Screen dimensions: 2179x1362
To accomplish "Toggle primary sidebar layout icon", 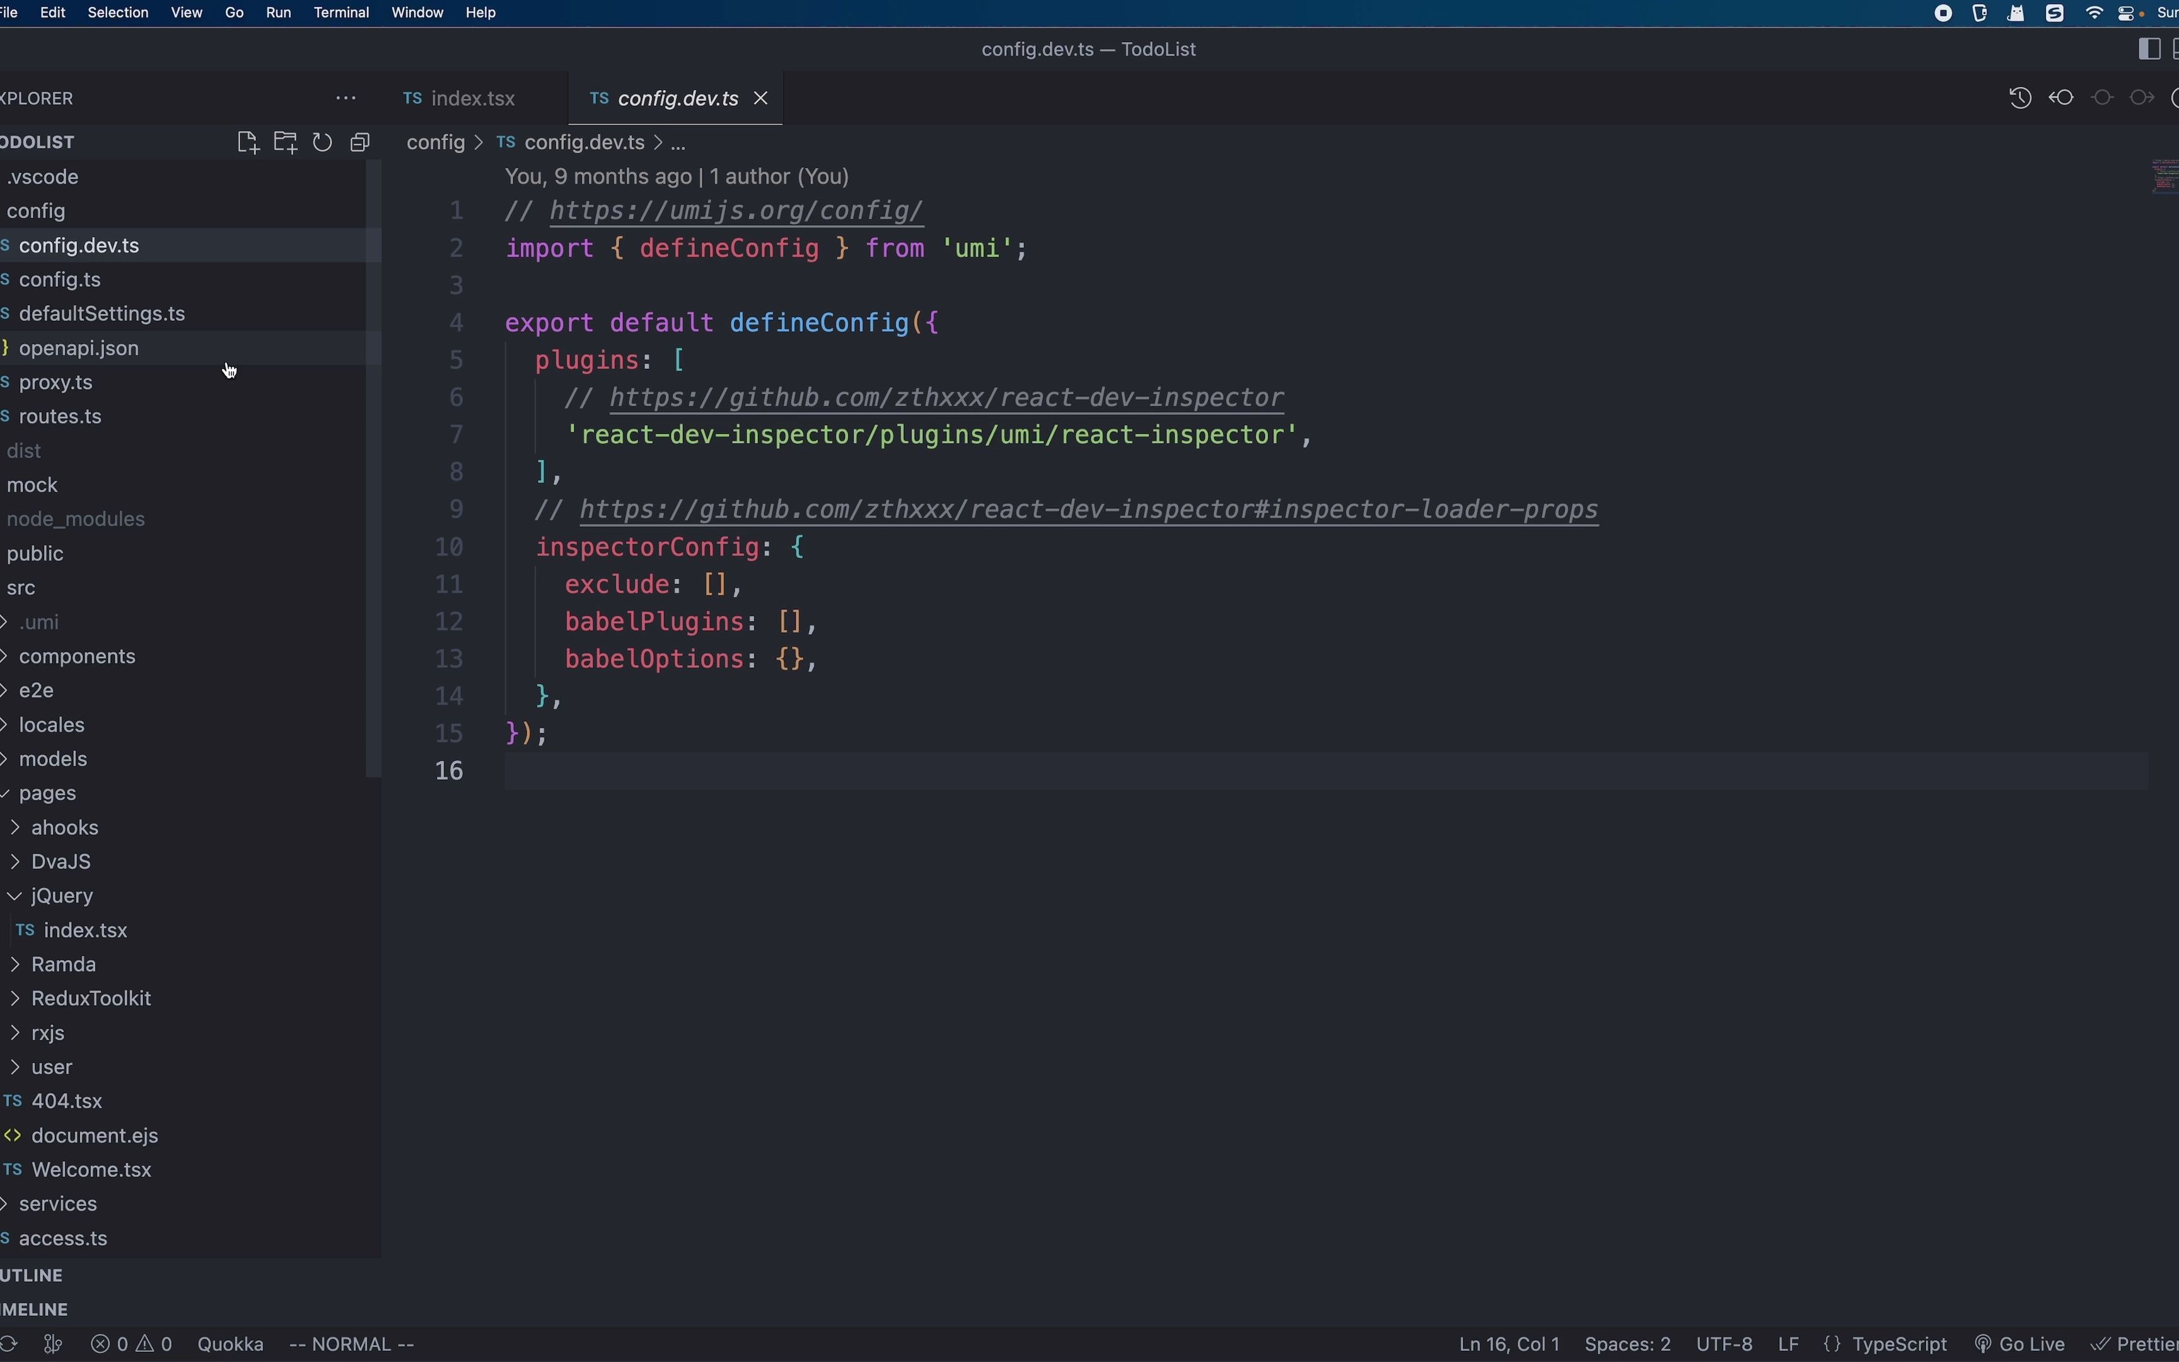I will 2149,50.
